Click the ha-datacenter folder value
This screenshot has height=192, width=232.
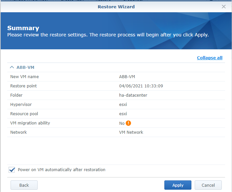point(133,95)
